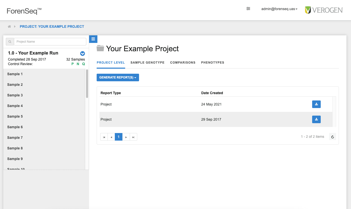The width and height of the screenshot is (351, 209).
Task: Click the P control review indicator
Action: click(73, 64)
